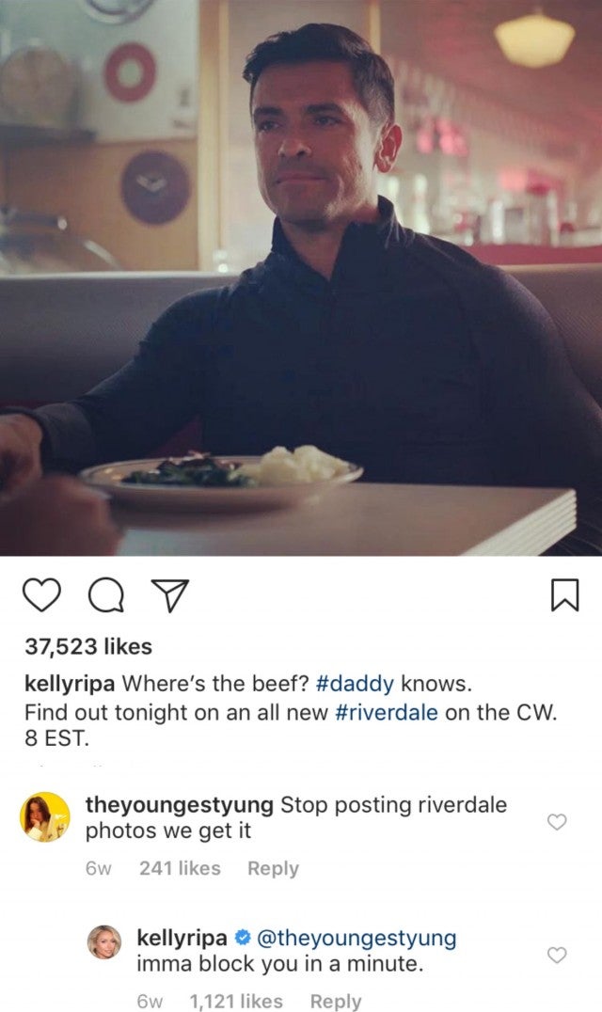Reply to kellyripa's block comment

[x=336, y=1001]
